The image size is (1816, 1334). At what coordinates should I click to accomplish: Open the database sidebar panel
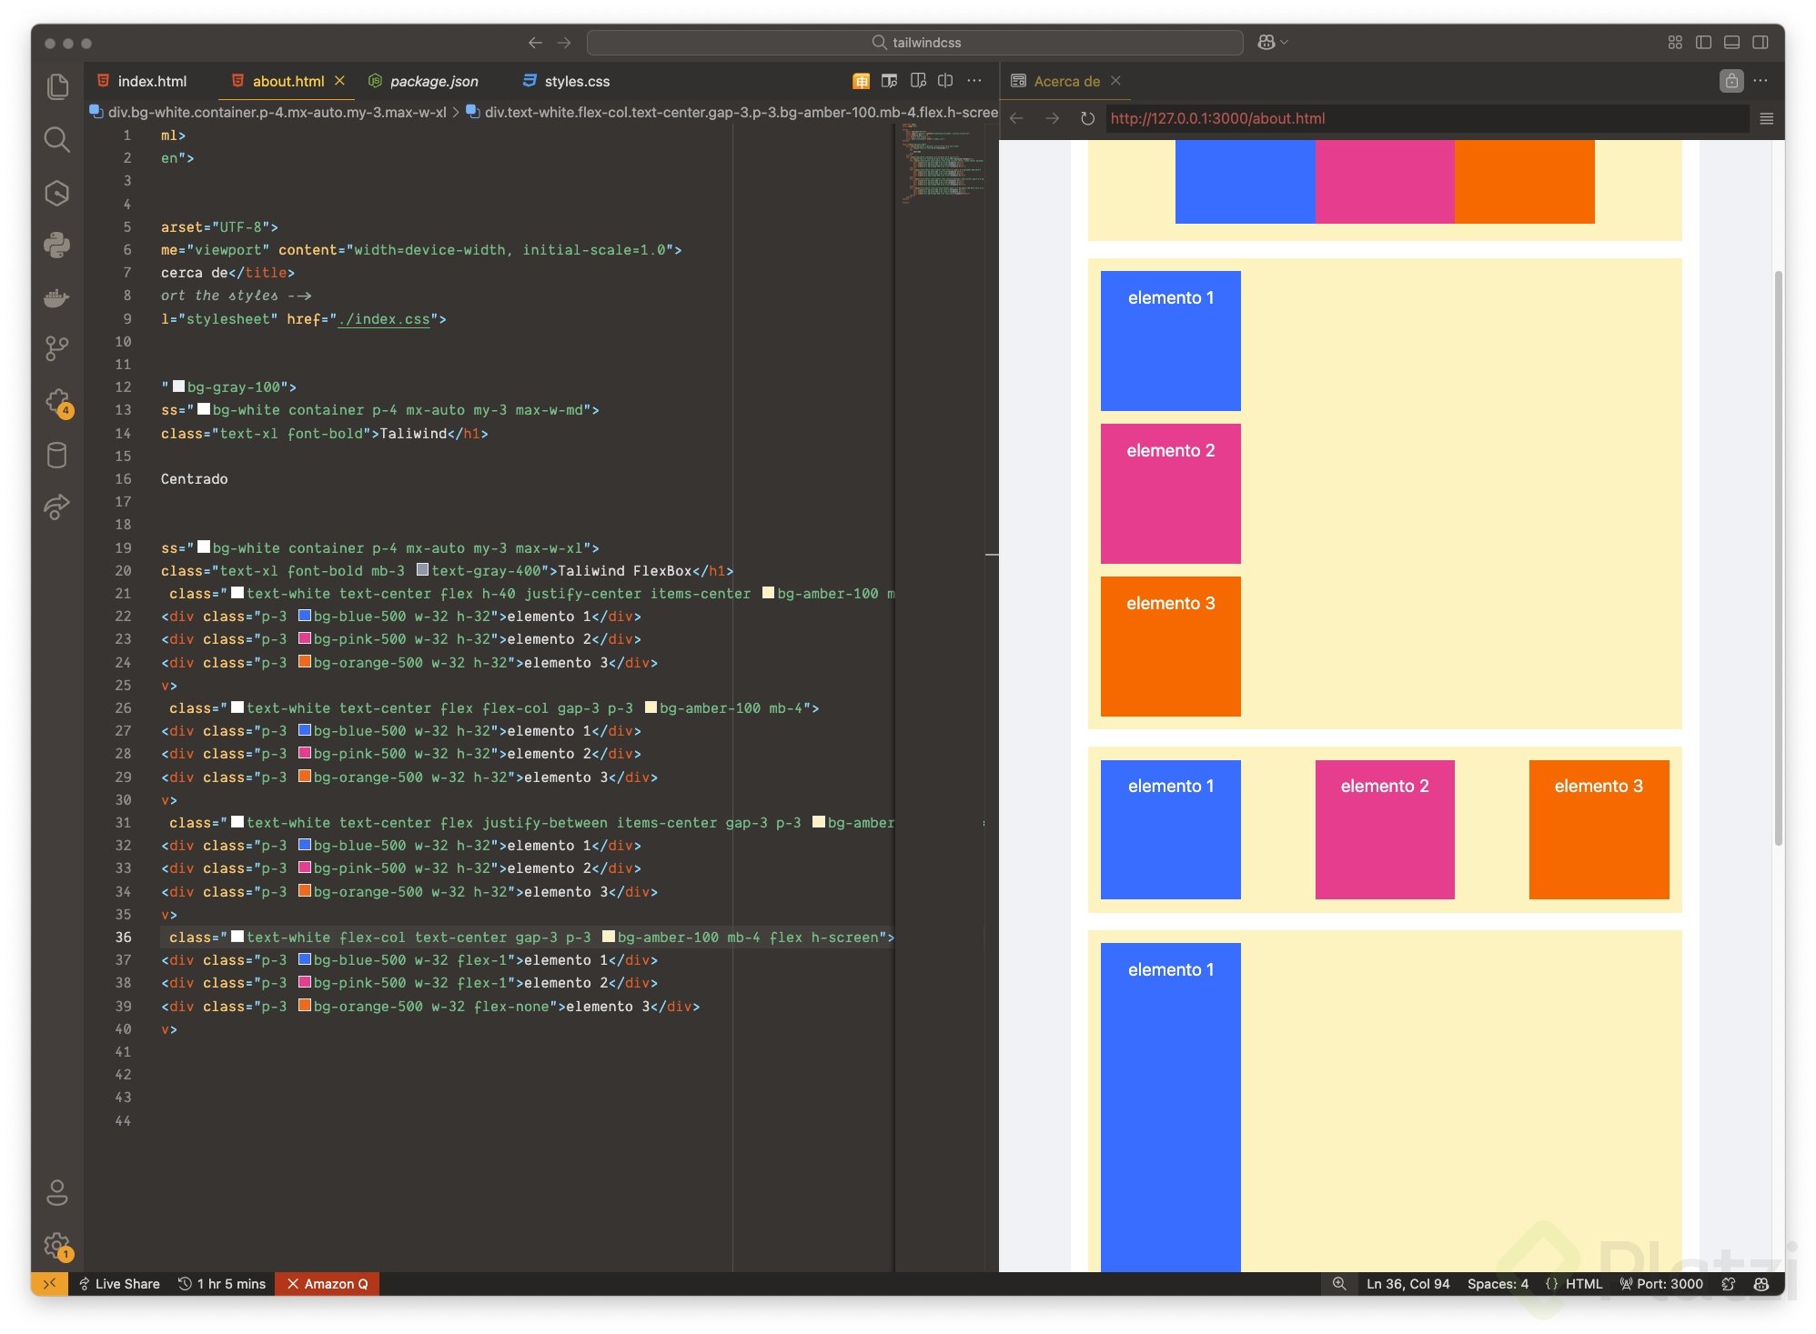click(x=57, y=455)
